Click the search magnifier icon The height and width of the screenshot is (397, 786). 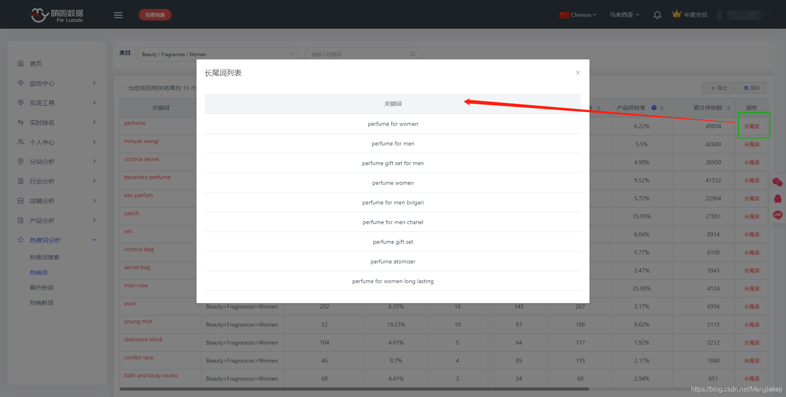[x=412, y=54]
